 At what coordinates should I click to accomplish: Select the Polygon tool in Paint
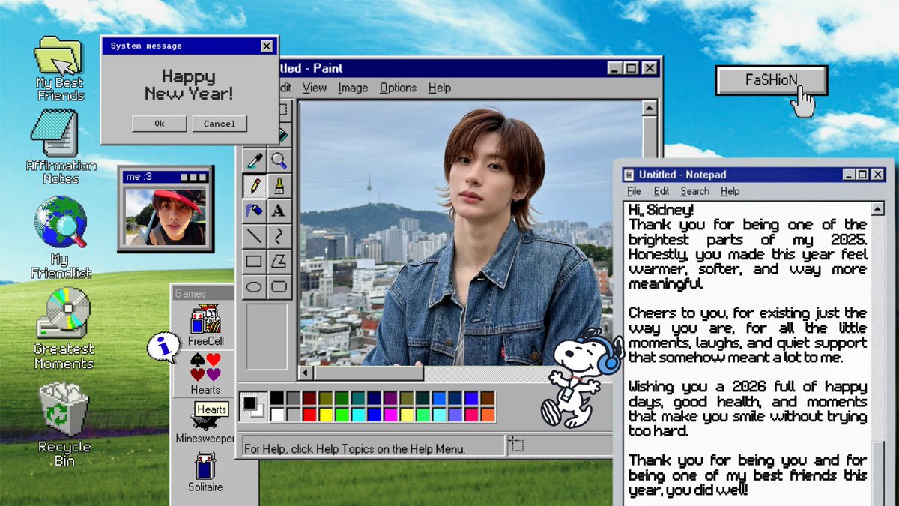(x=279, y=262)
